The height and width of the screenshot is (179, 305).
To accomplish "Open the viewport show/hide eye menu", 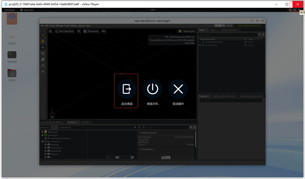I will [79, 31].
